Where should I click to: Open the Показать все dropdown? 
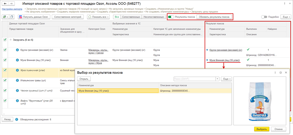(x=99, y=17)
